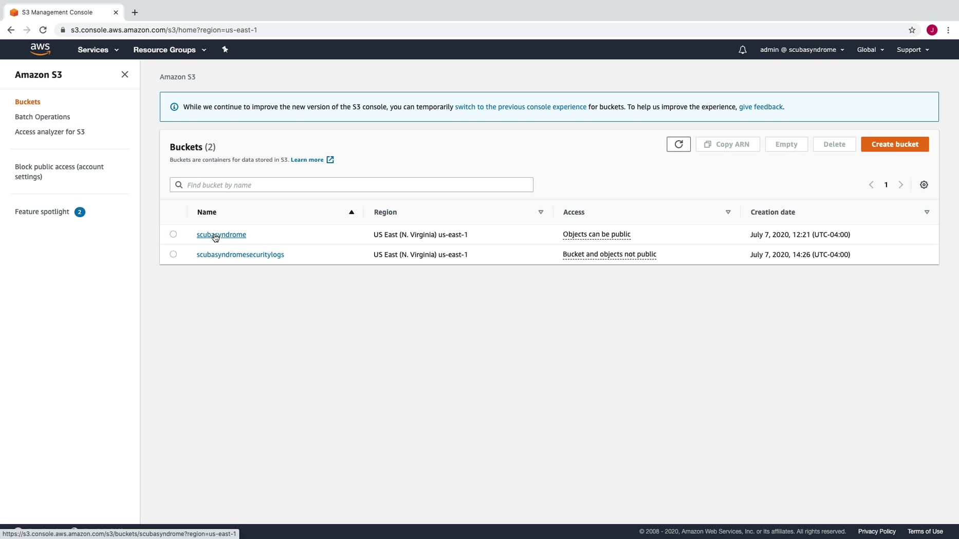Click the AWS logo home icon
Screen dimensions: 959x539
(40, 49)
